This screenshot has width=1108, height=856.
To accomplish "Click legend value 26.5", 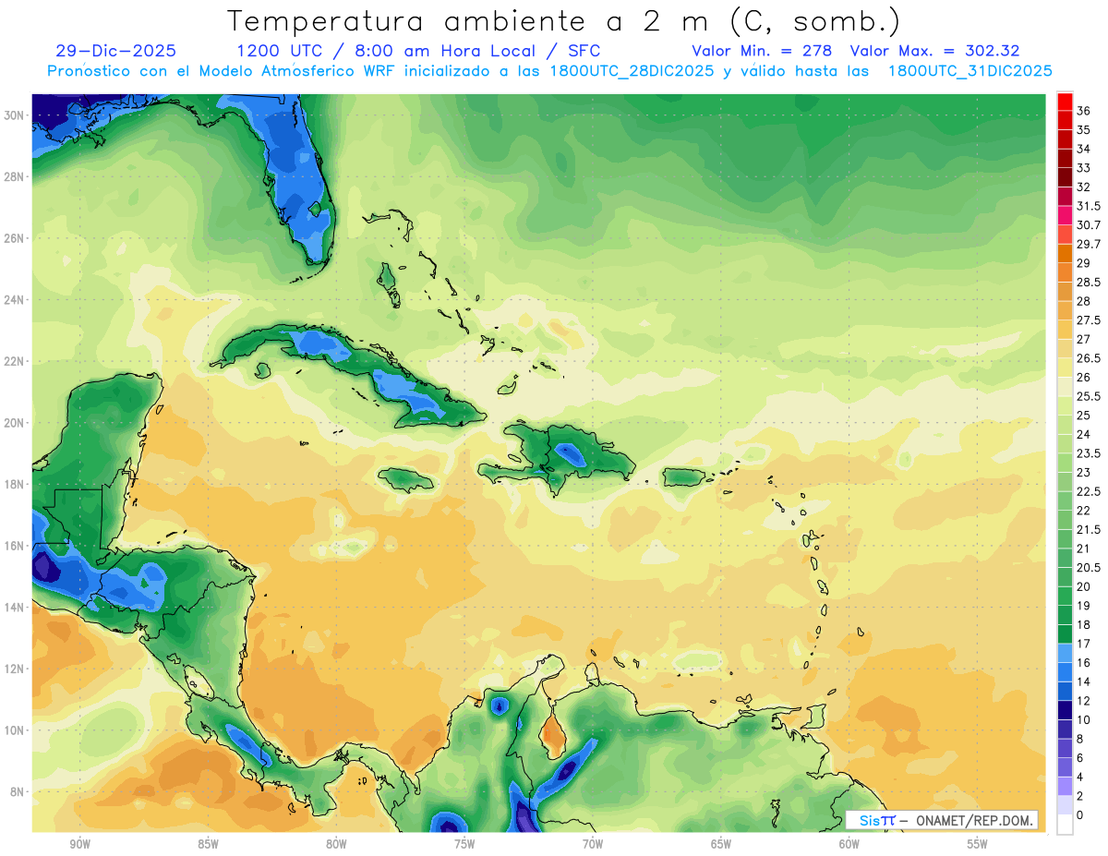I will [x=1089, y=358].
